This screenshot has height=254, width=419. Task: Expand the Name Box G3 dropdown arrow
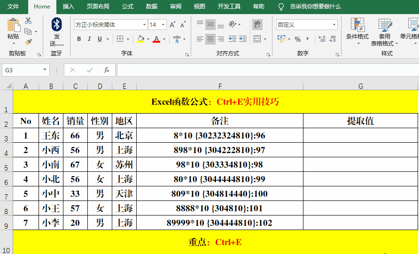(x=45, y=70)
